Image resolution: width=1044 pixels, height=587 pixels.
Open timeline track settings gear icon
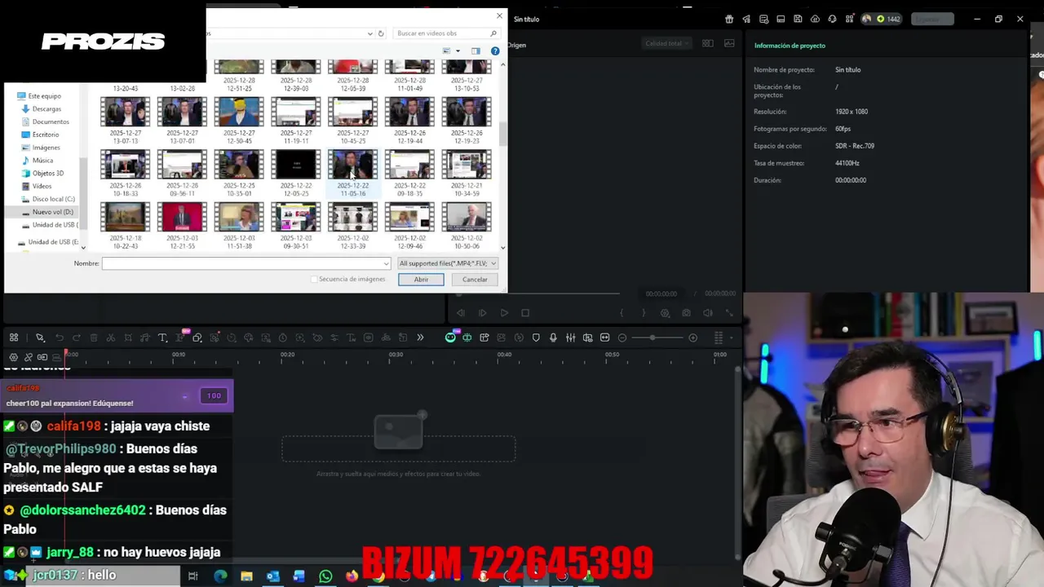tap(13, 357)
